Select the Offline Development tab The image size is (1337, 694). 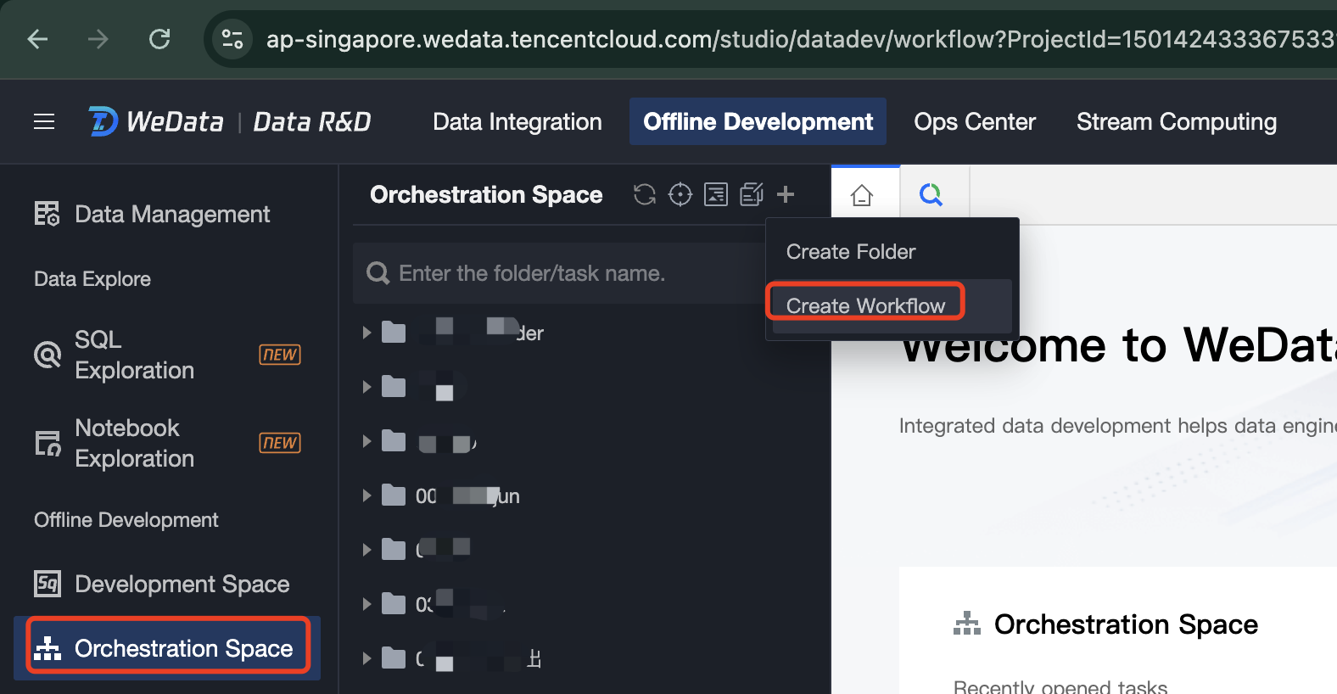point(758,121)
